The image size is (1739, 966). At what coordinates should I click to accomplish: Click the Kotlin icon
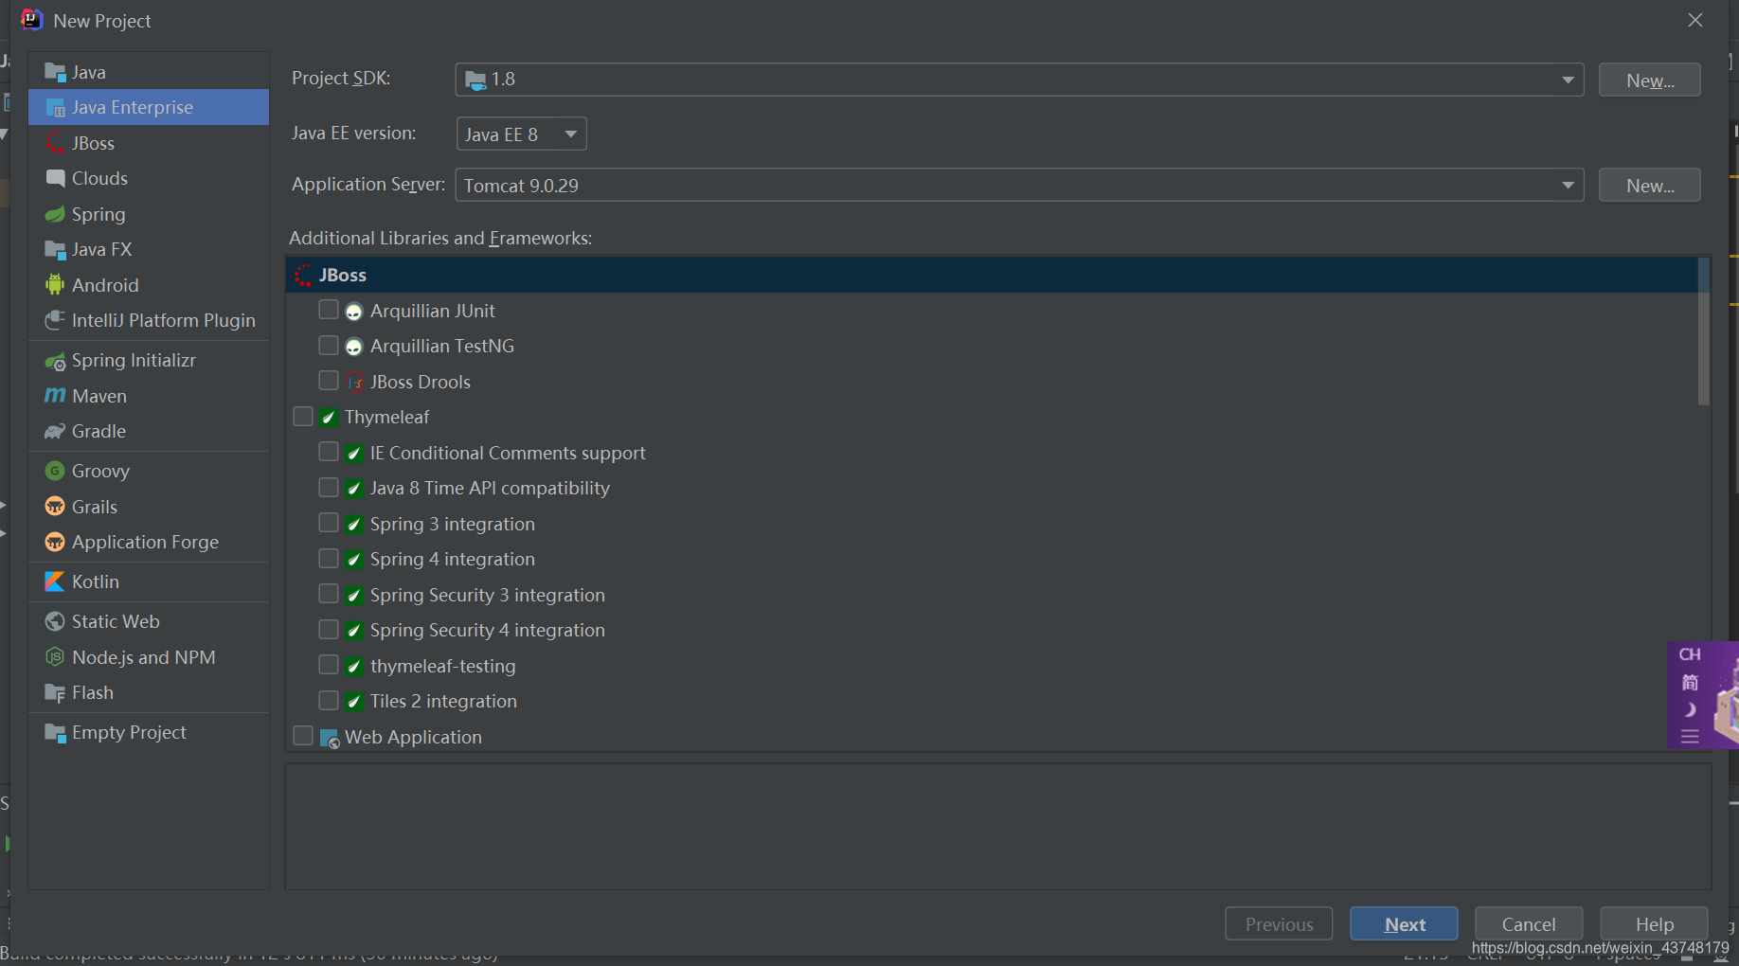click(55, 581)
